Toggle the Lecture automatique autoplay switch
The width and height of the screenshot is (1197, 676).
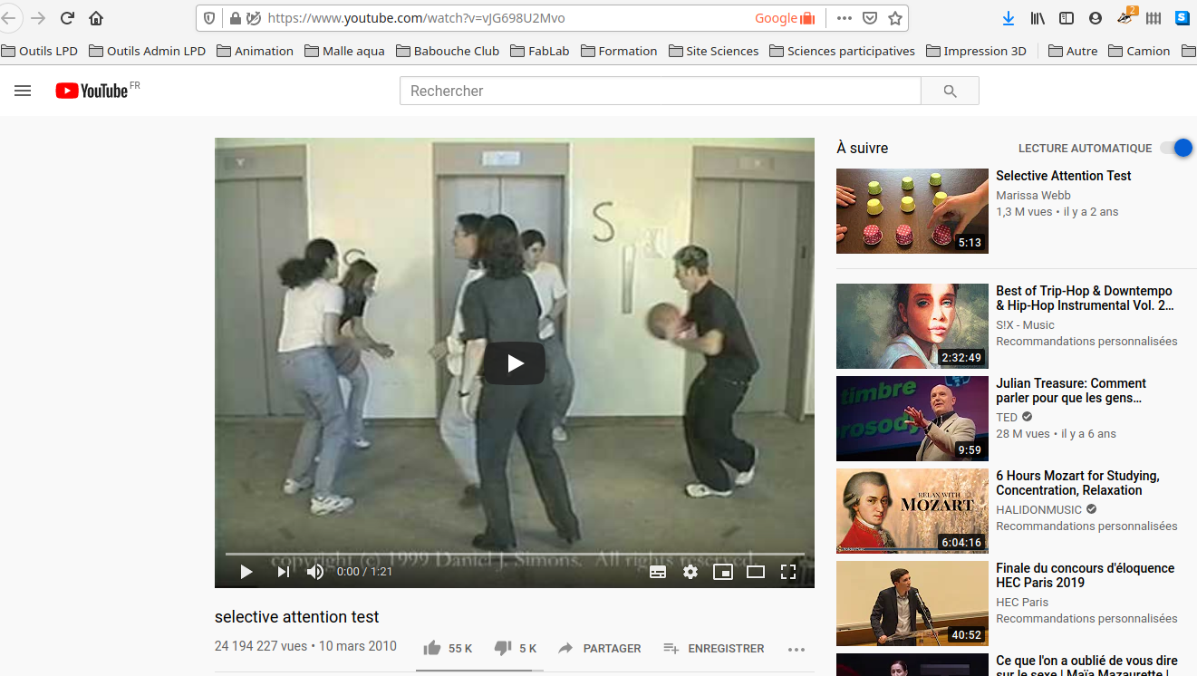(1177, 148)
